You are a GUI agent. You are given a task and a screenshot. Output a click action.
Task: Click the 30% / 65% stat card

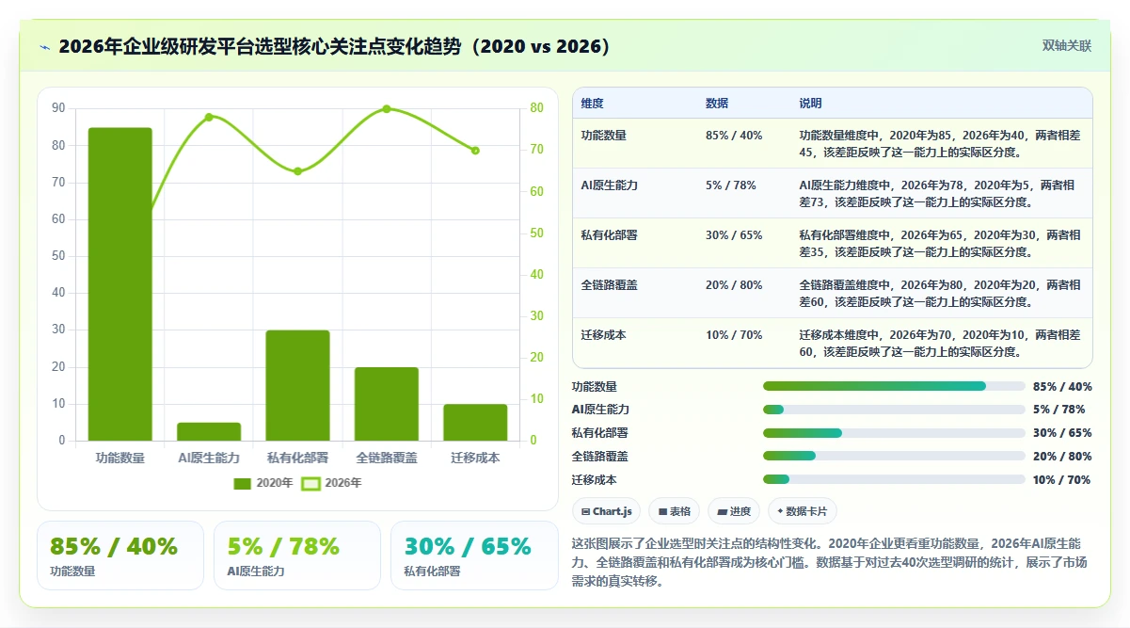click(474, 556)
